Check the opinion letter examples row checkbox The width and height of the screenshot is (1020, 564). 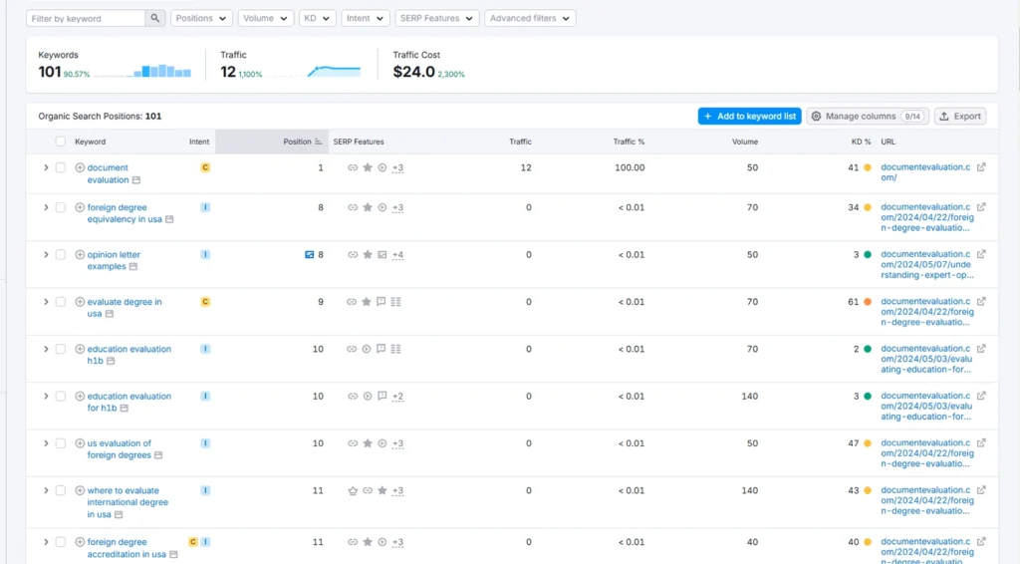(61, 254)
